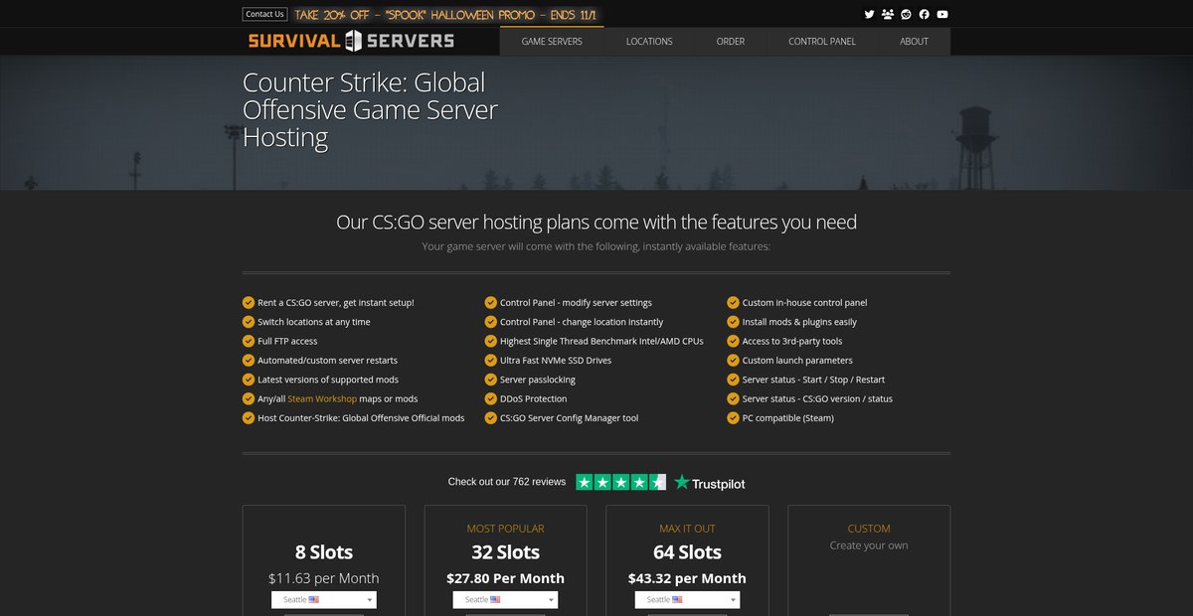Click the 'Our CS:GO server hosting plans' heading
Screen dimensions: 1193x616
click(596, 222)
